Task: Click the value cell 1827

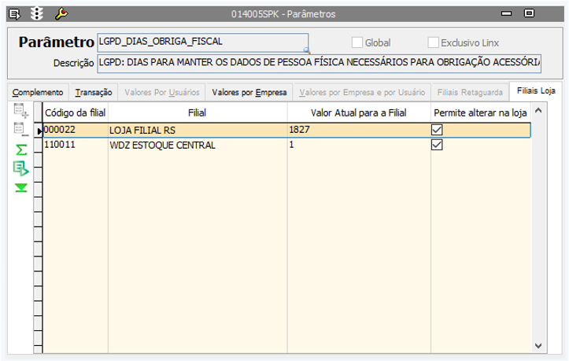Action: 359,130
